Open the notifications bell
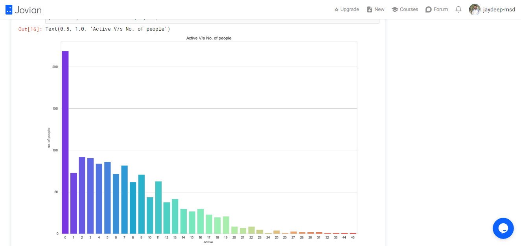The image size is (521, 246). coord(458,9)
